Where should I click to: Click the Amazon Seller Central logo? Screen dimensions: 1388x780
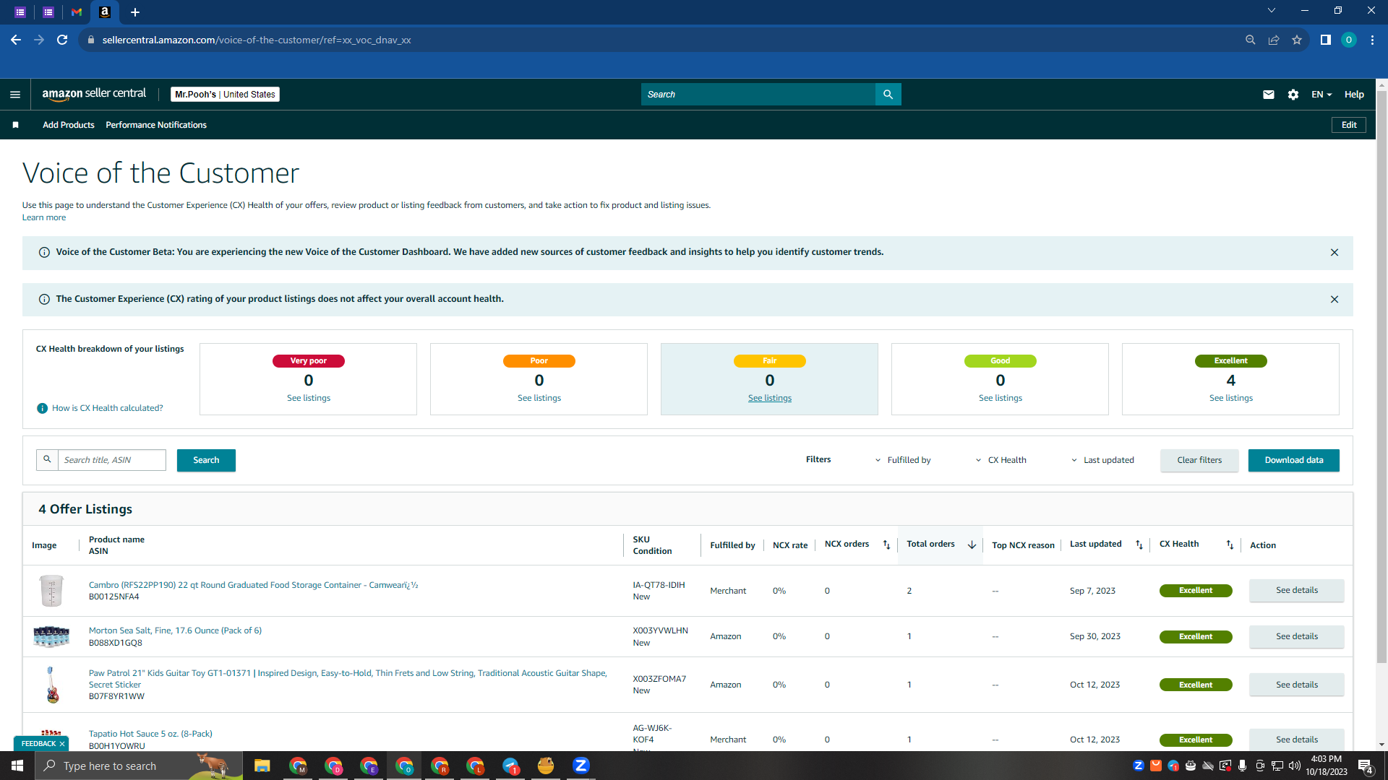point(94,94)
